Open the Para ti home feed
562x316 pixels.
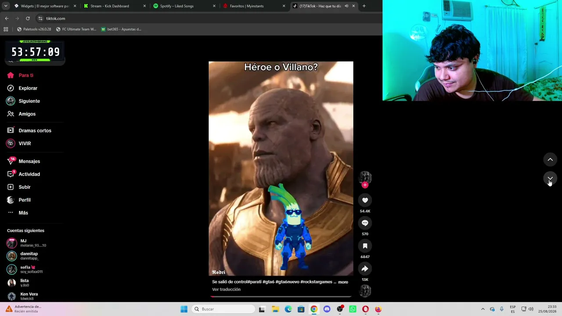[20, 75]
